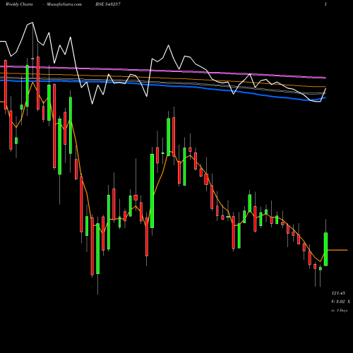The image size is (353, 353).
Task: Click the 'V: 3.02 X' volume label
Action: [340, 301]
